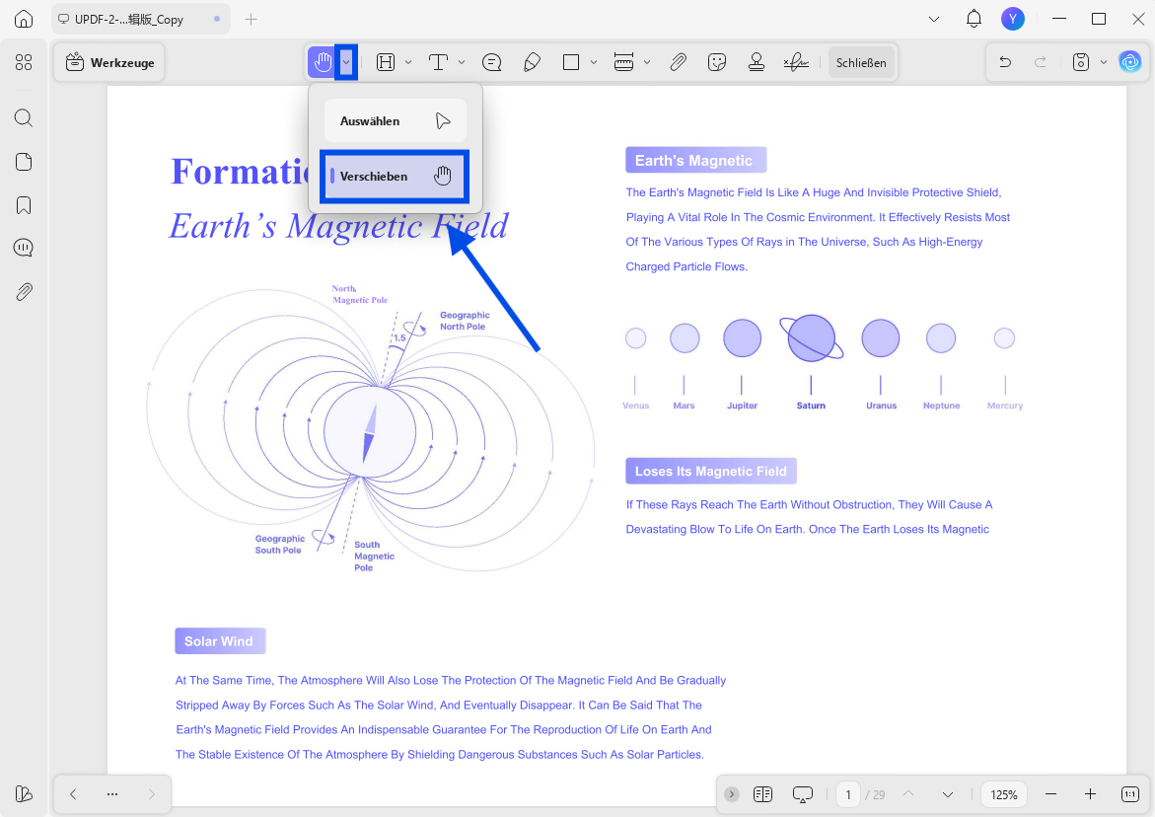The image size is (1155, 817).
Task: Open the search panel in left sidebar
Action: 24,117
